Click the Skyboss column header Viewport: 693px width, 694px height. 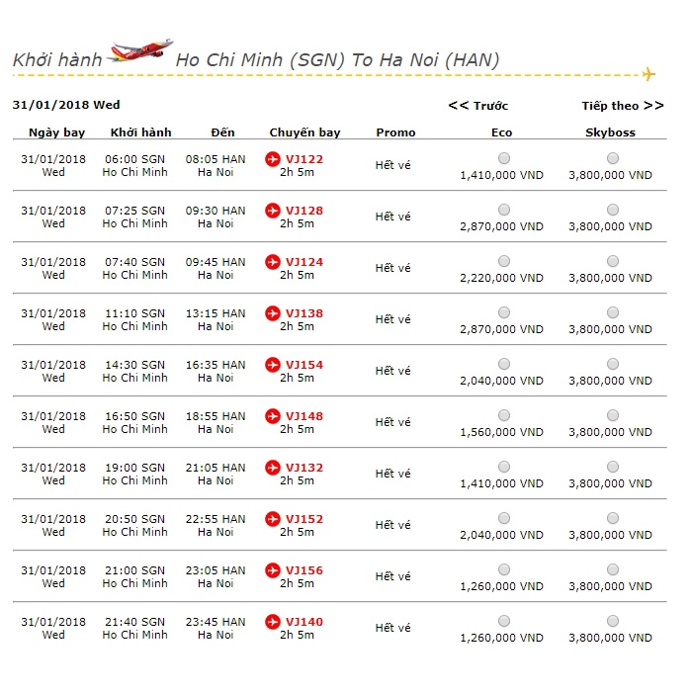pyautogui.click(x=610, y=132)
